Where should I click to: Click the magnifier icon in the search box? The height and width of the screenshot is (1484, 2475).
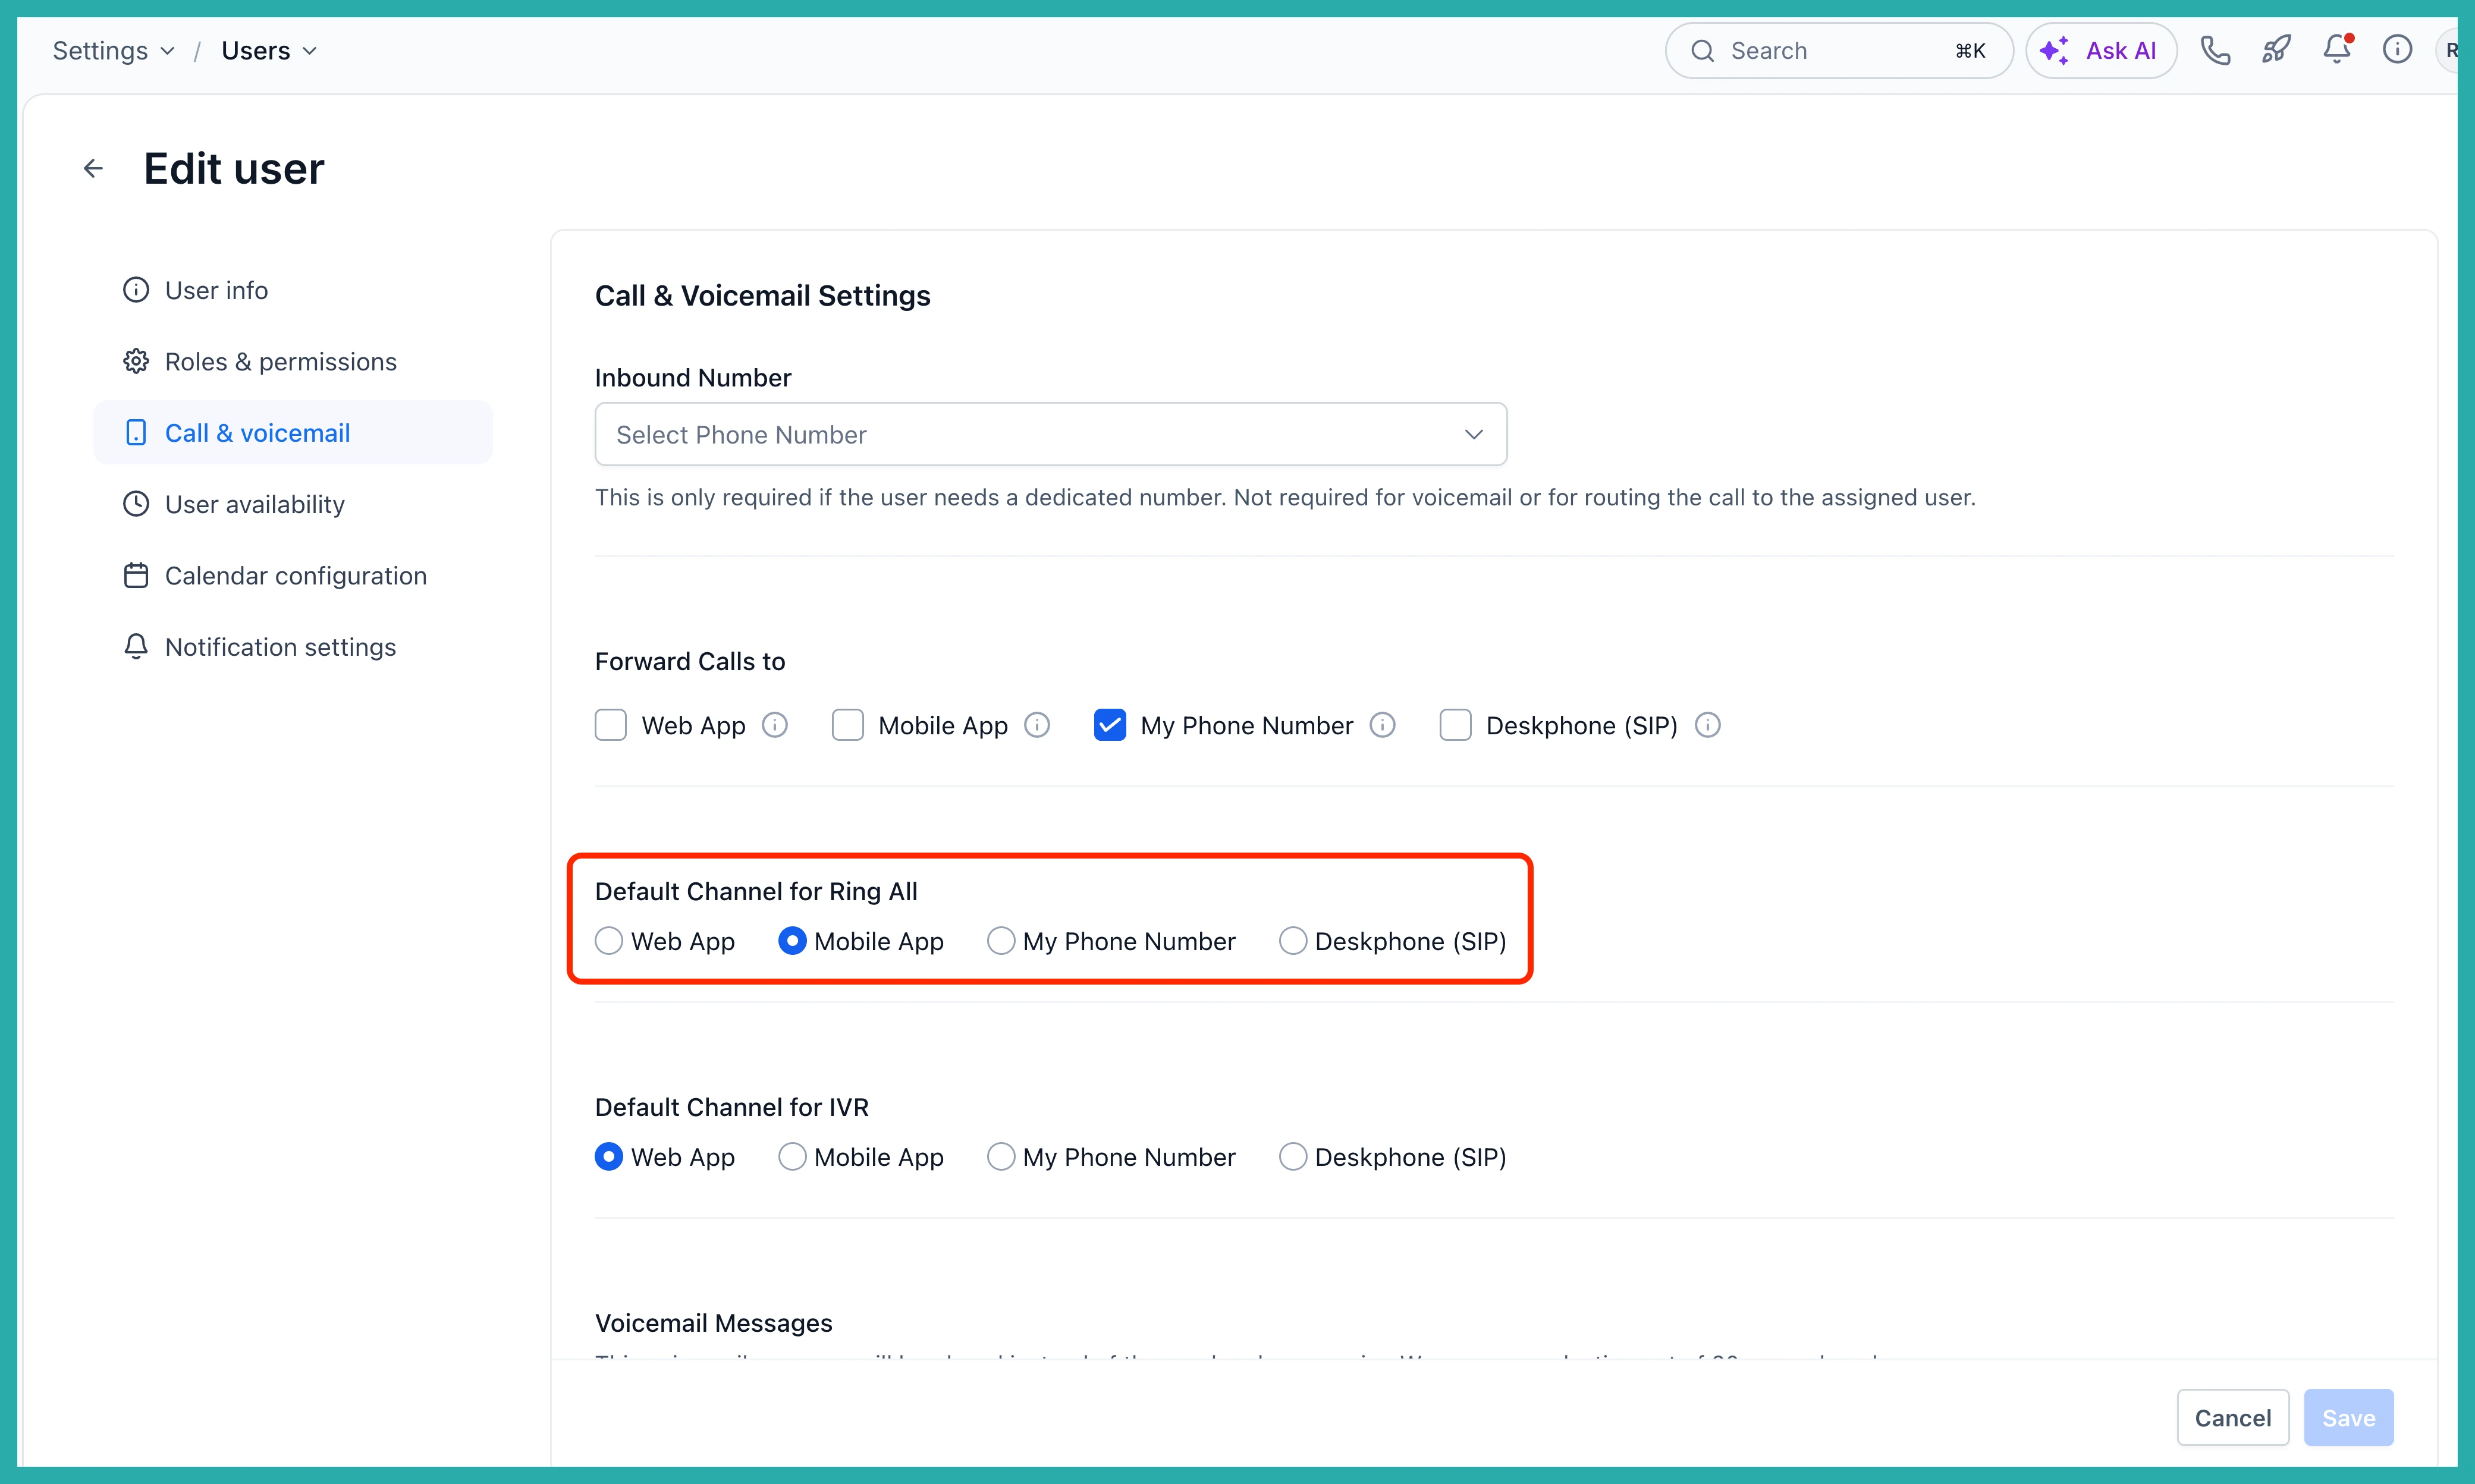pos(1702,51)
